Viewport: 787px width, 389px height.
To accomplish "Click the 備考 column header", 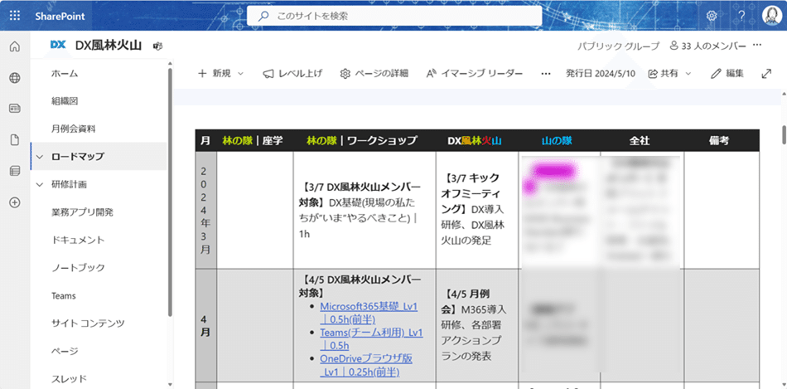I will coord(720,141).
